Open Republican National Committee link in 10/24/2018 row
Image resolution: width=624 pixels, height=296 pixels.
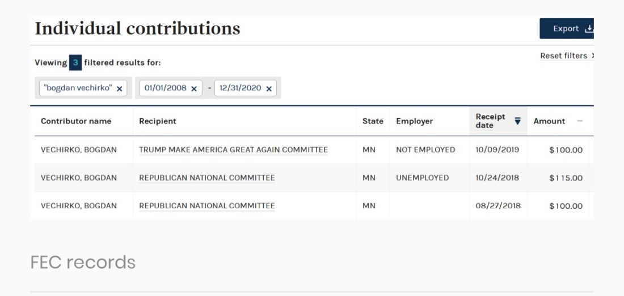[x=207, y=178]
